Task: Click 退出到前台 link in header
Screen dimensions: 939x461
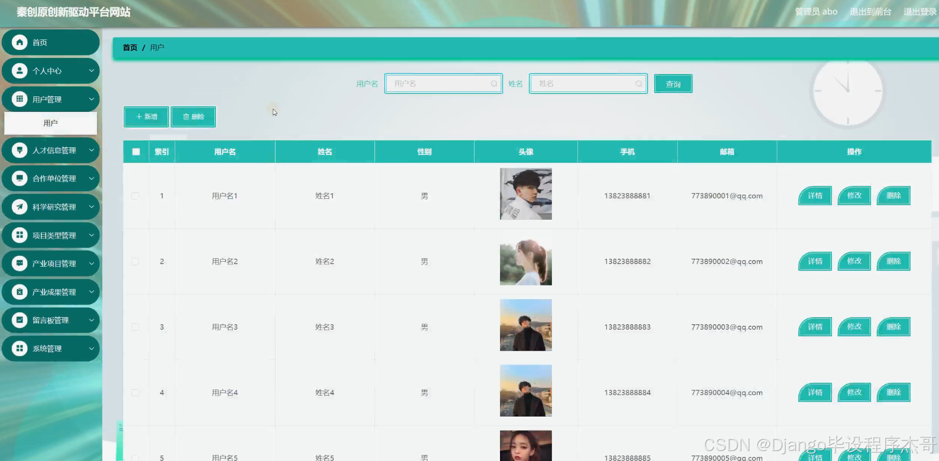Action: pyautogui.click(x=870, y=11)
